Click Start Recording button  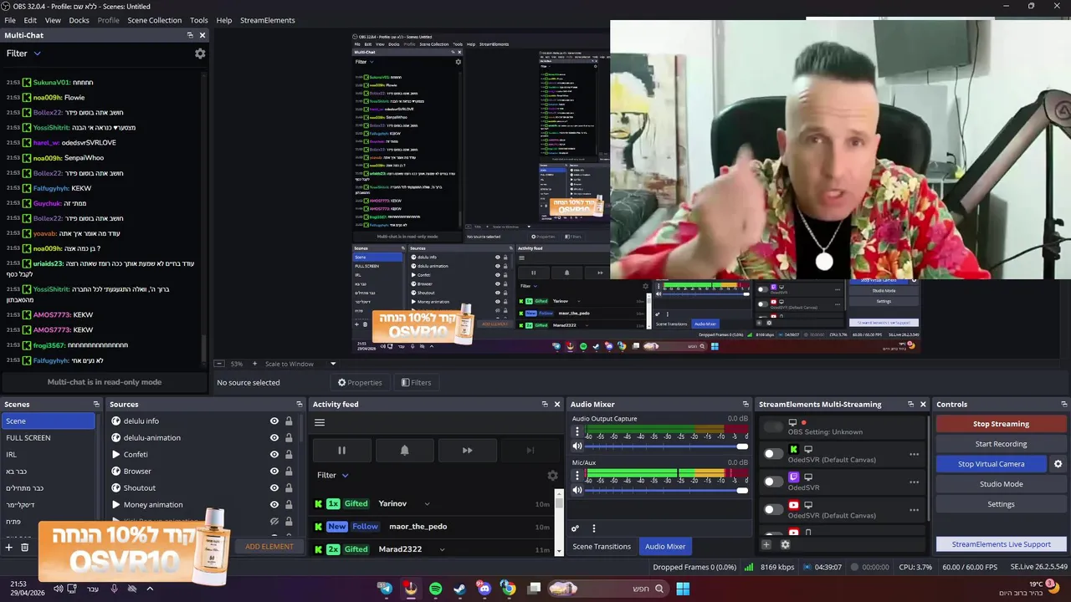(x=1001, y=444)
